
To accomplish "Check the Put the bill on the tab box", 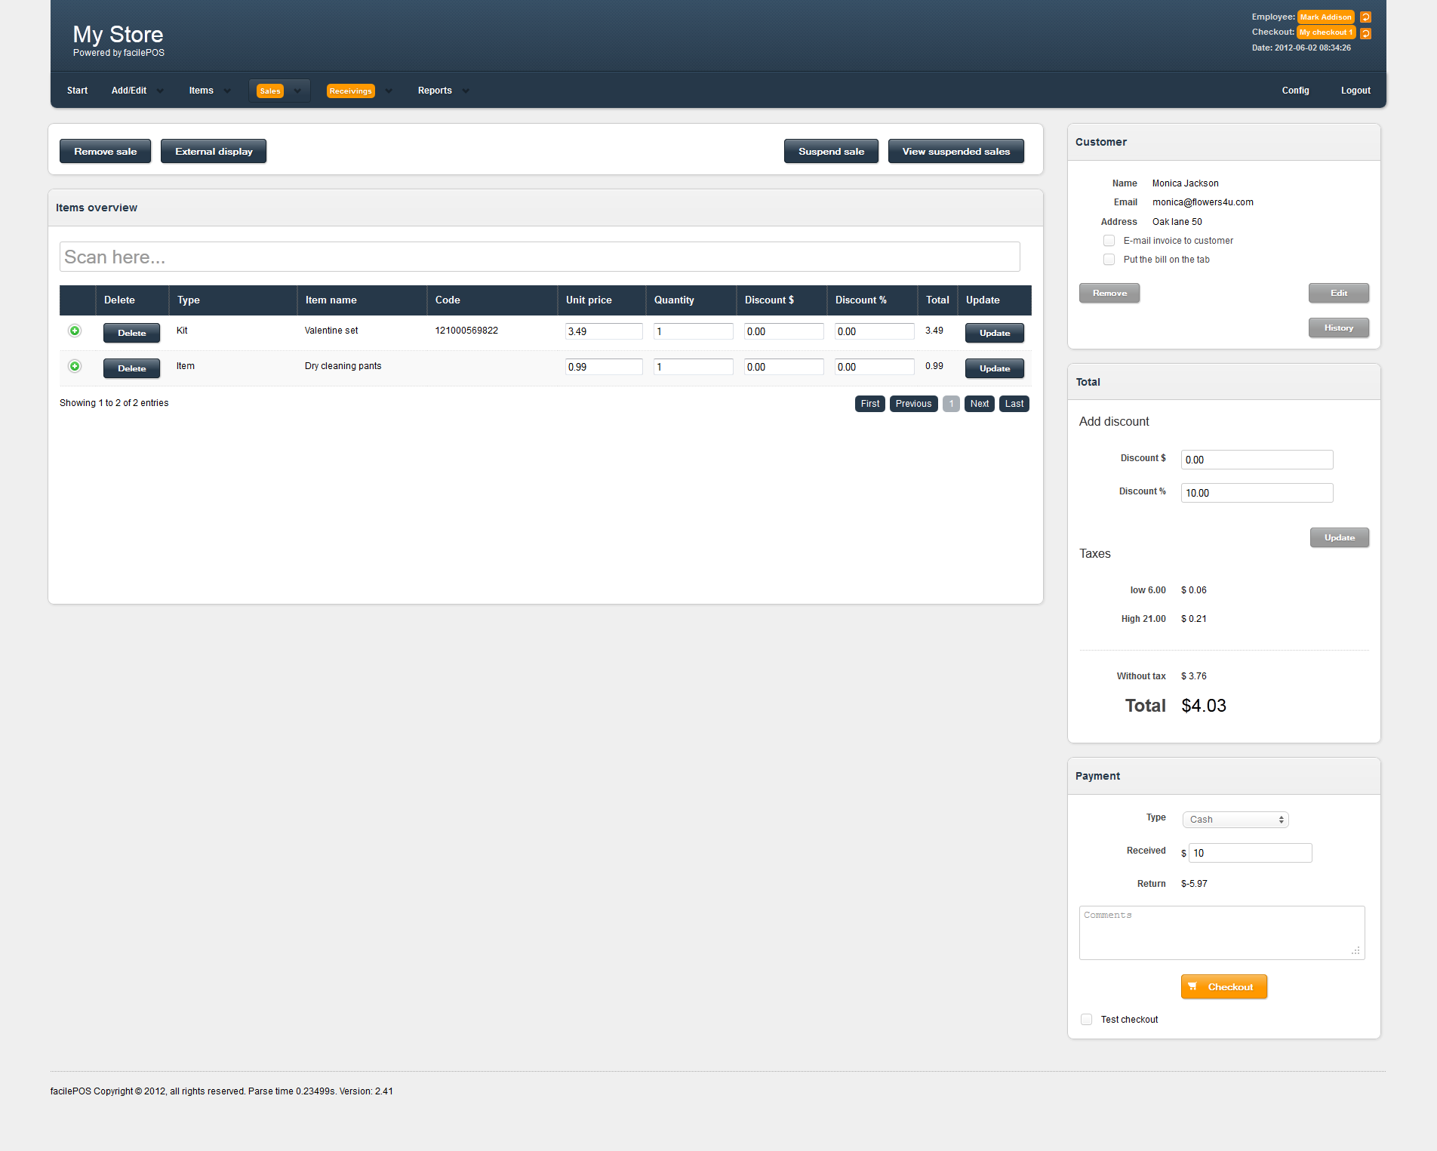I will pyautogui.click(x=1109, y=260).
